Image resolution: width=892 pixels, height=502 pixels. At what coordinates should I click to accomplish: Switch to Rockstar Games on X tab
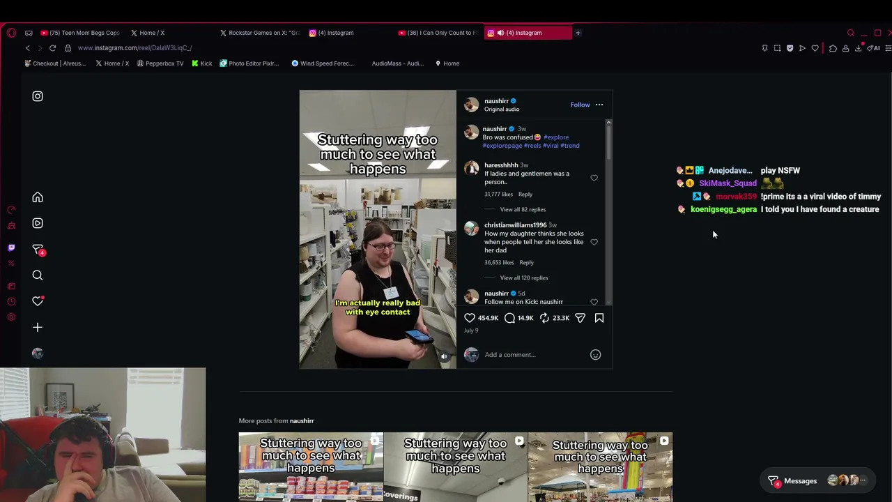click(259, 33)
